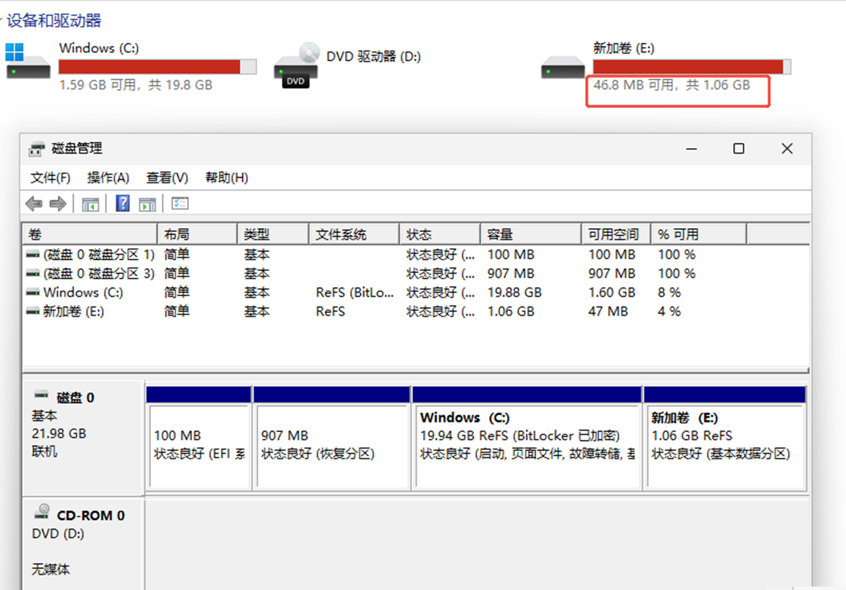
Task: Toggle the show/hide console tree toolbar icon
Action: [90, 203]
